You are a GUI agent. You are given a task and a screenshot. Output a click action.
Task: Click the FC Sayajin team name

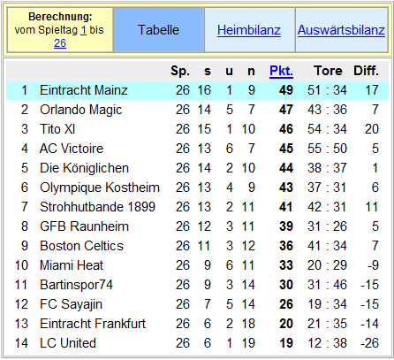tap(71, 304)
